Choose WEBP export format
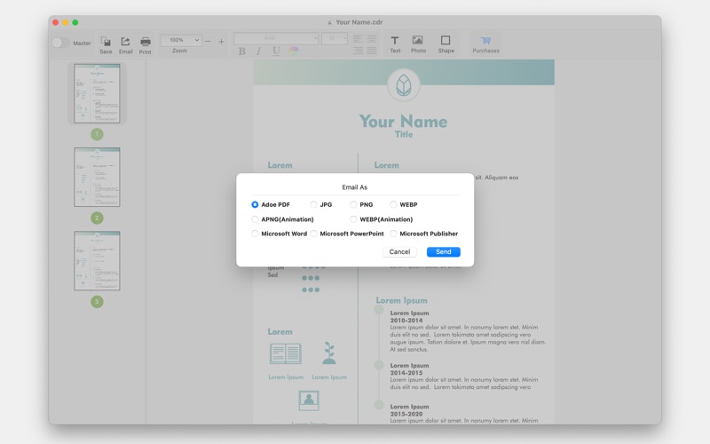The width and height of the screenshot is (710, 444). 404,205
